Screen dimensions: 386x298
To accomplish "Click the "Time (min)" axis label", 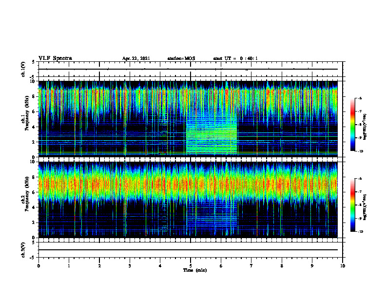I will 195,270.
